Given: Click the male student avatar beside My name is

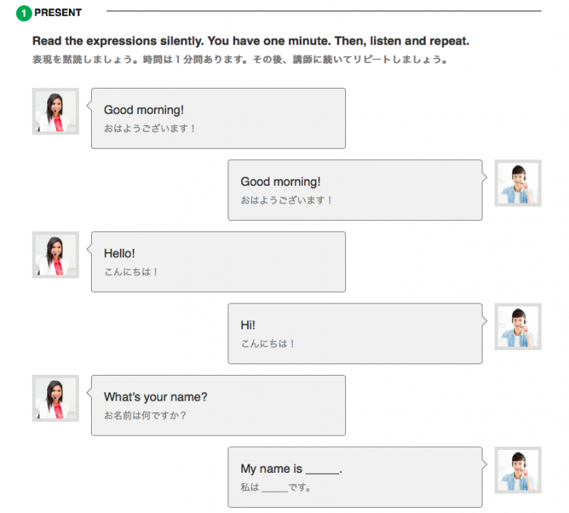Looking at the screenshot, I should (x=518, y=471).
